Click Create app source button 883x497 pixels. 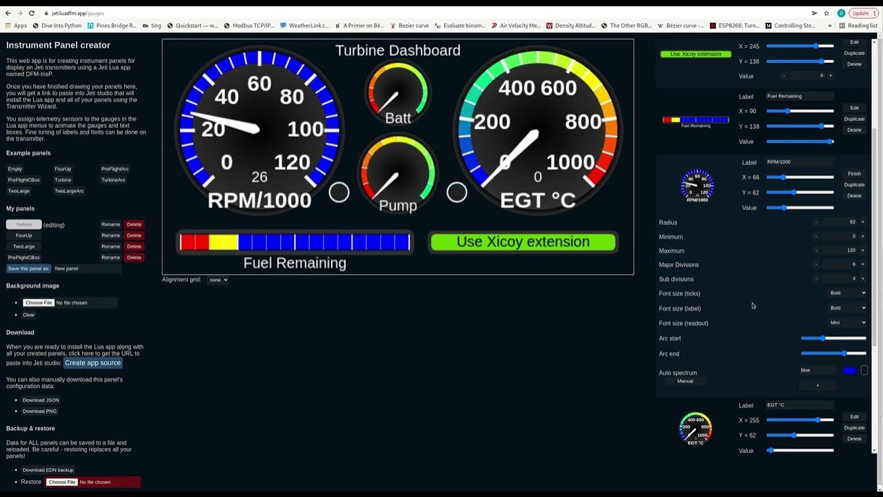(93, 362)
